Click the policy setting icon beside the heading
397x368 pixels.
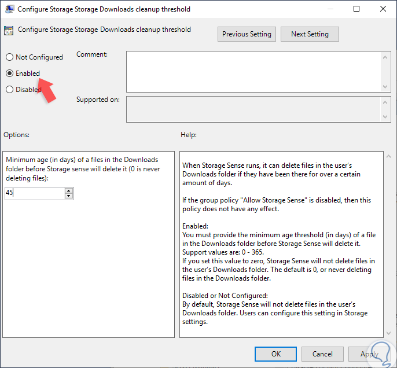(9, 31)
